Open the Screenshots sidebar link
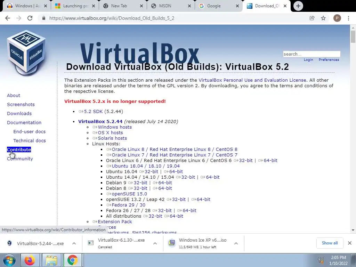Image resolution: width=356 pixels, height=267 pixels. 21,104
